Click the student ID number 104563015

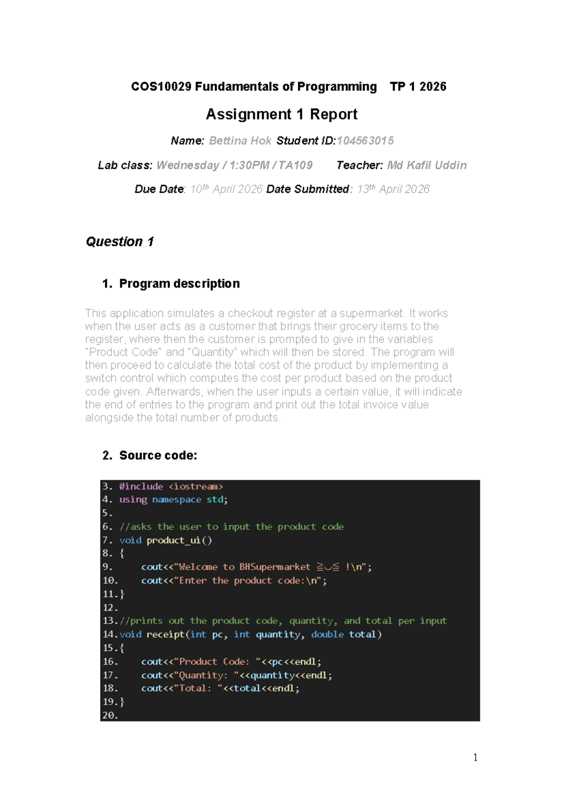pos(365,141)
